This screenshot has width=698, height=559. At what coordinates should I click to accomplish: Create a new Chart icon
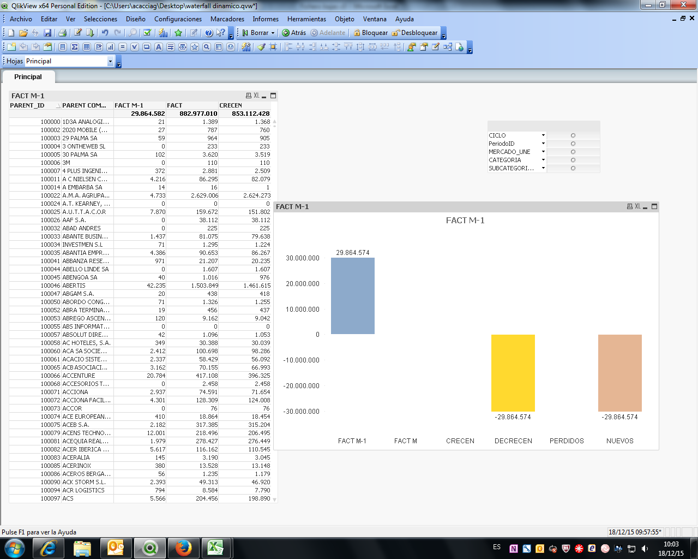pyautogui.click(x=111, y=47)
